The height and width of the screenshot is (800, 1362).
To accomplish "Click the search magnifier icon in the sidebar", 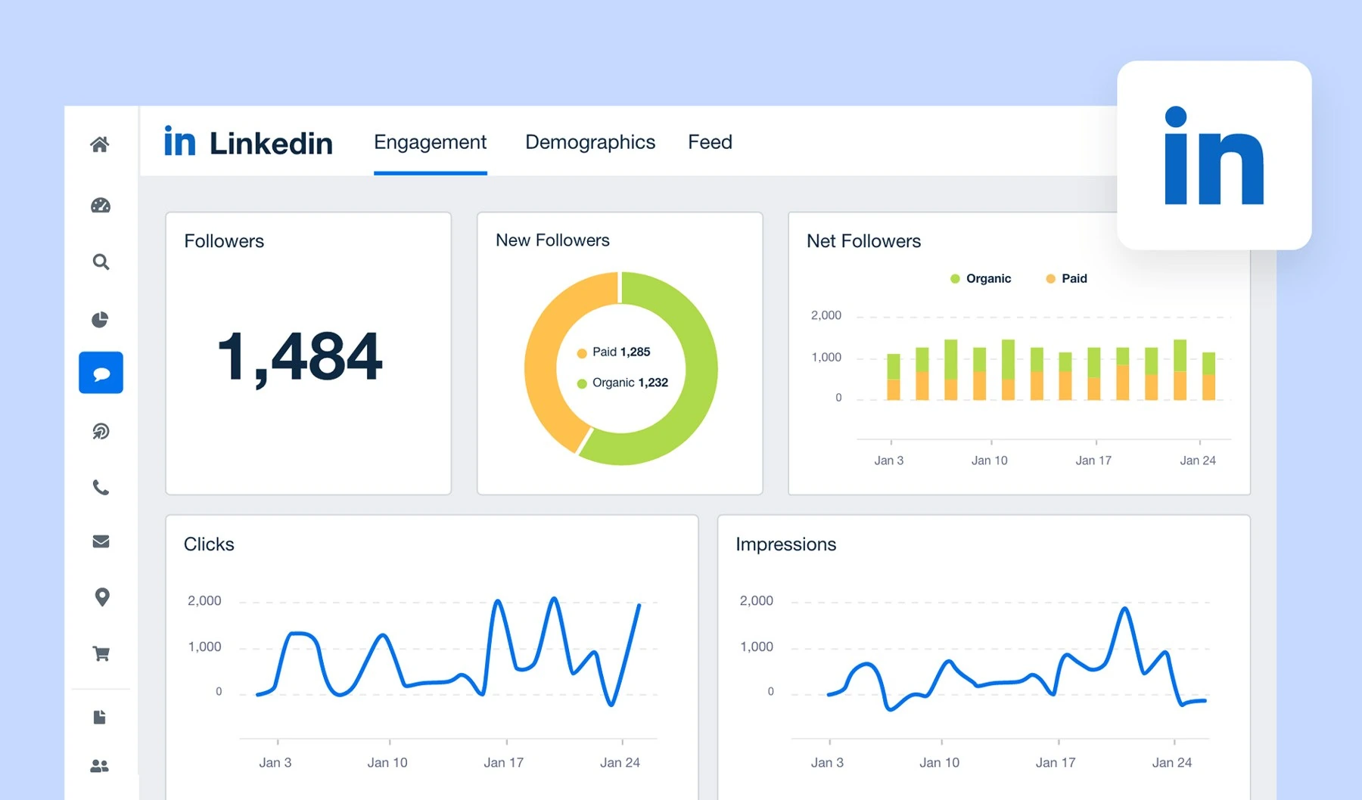I will [x=101, y=262].
